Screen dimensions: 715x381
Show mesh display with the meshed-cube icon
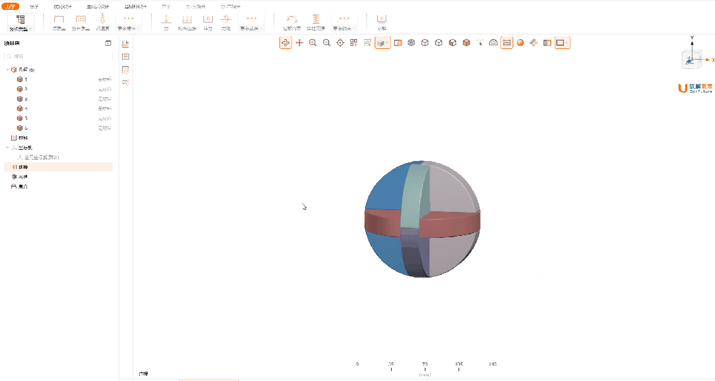[412, 43]
